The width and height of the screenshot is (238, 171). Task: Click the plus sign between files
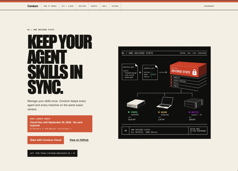(x=140, y=73)
